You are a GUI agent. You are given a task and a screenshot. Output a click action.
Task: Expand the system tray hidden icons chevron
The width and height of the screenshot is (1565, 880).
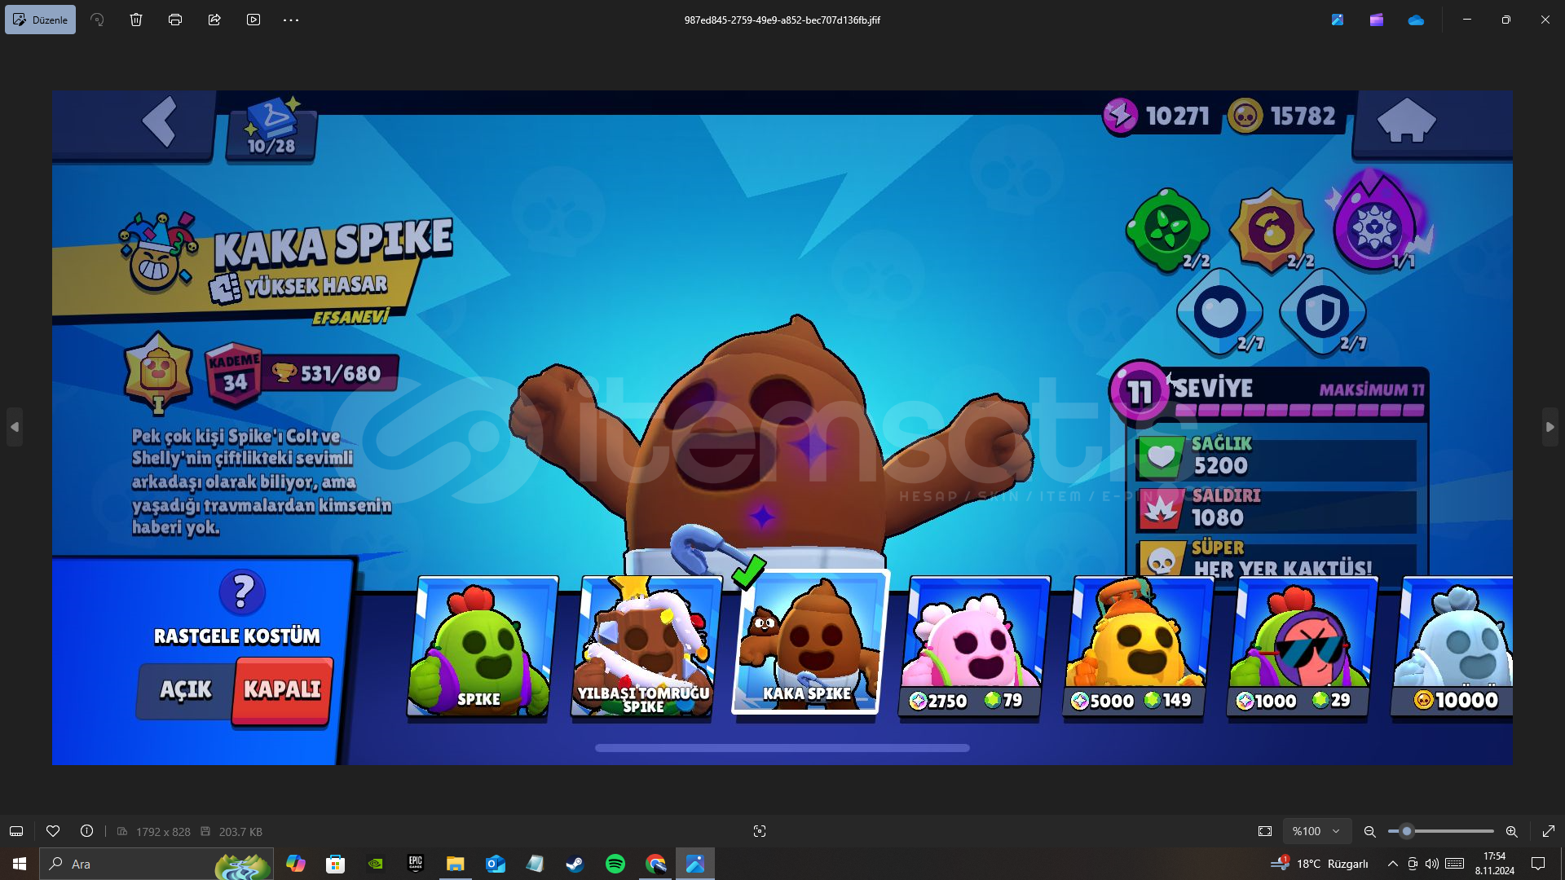point(1392,864)
